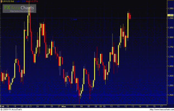Viewport: 174px width, 111px height.
Task: Click the 03 date label on the time axis
Action: coord(74,107)
